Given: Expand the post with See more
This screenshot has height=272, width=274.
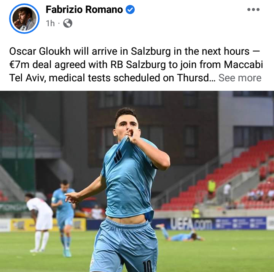Looking at the screenshot, I should point(240,77).
